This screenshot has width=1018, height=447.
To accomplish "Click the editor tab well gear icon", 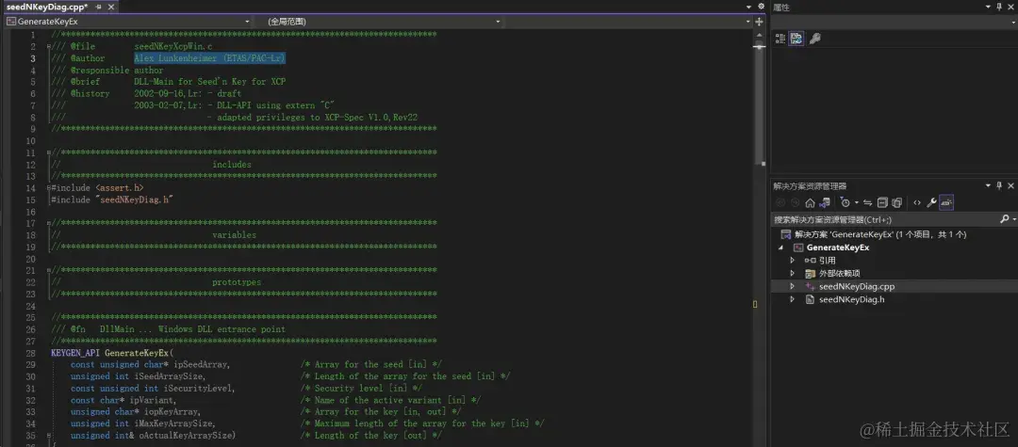I will point(761,7).
